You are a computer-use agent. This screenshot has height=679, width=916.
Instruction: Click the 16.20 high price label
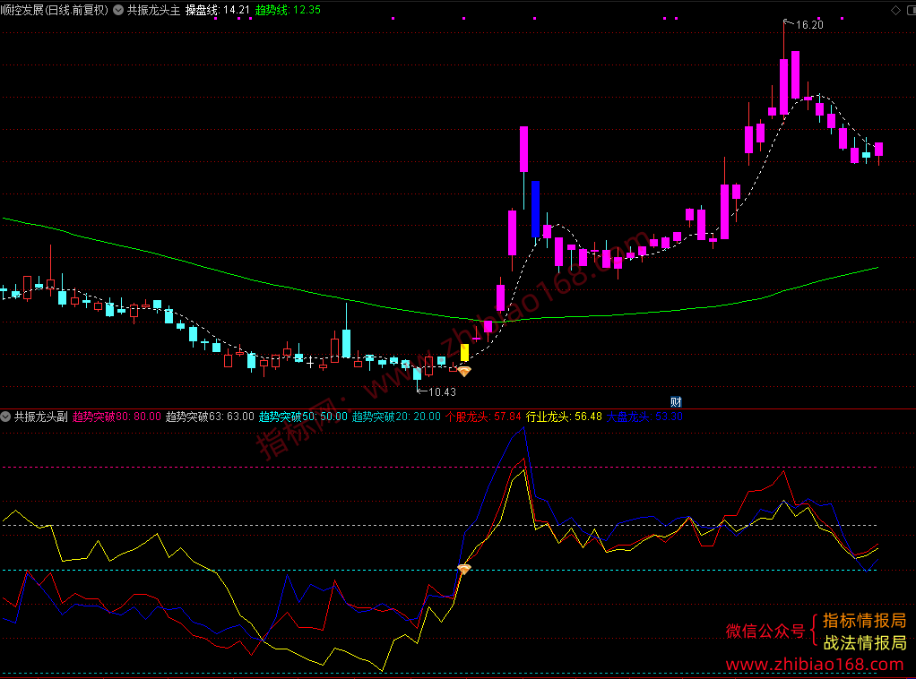[x=809, y=24]
